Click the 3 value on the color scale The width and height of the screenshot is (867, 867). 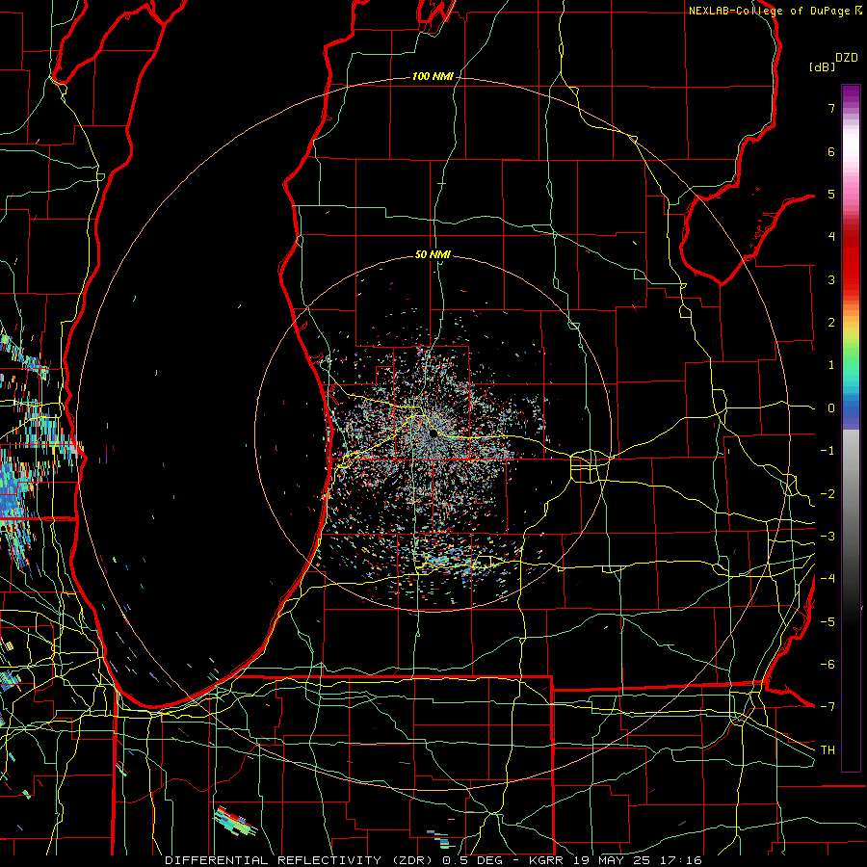[x=831, y=279]
